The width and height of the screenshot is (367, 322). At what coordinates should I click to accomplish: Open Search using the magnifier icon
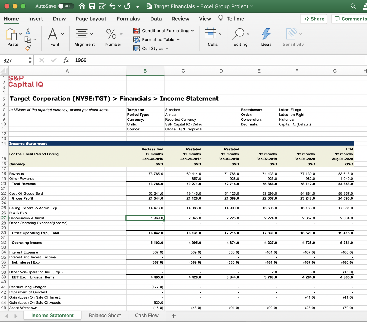tap(353, 6)
